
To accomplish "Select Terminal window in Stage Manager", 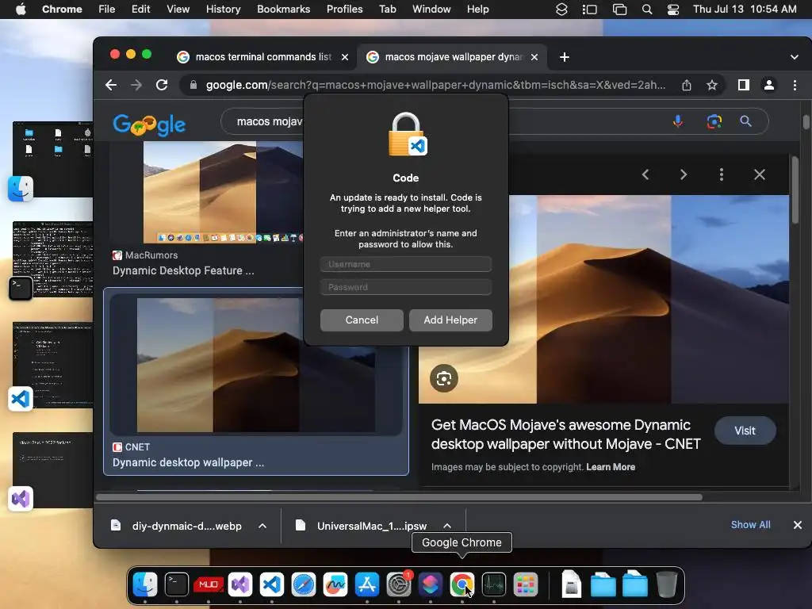I will tap(53, 259).
